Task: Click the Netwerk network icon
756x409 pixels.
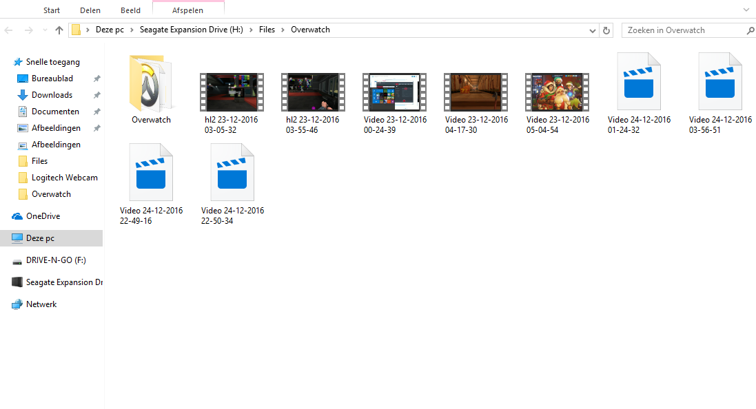Action: pyautogui.click(x=17, y=304)
